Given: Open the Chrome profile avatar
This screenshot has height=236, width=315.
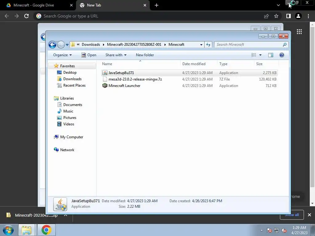Looking at the screenshot, I should (x=298, y=16).
